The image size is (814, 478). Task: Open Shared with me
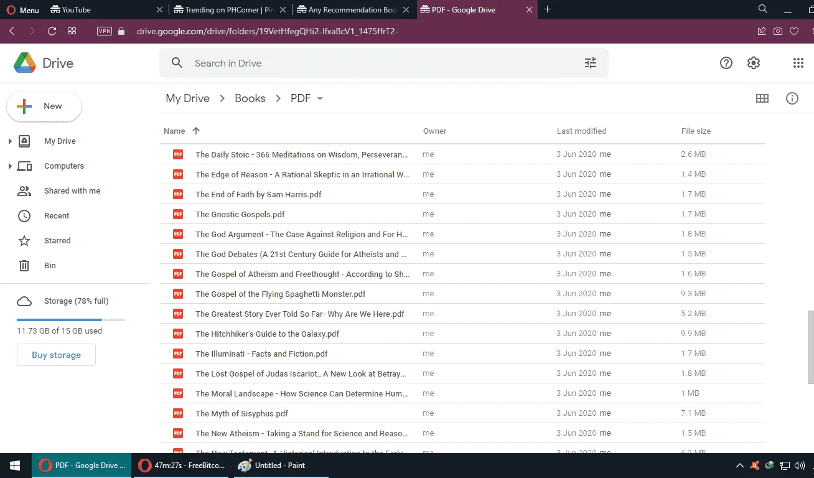tap(72, 191)
